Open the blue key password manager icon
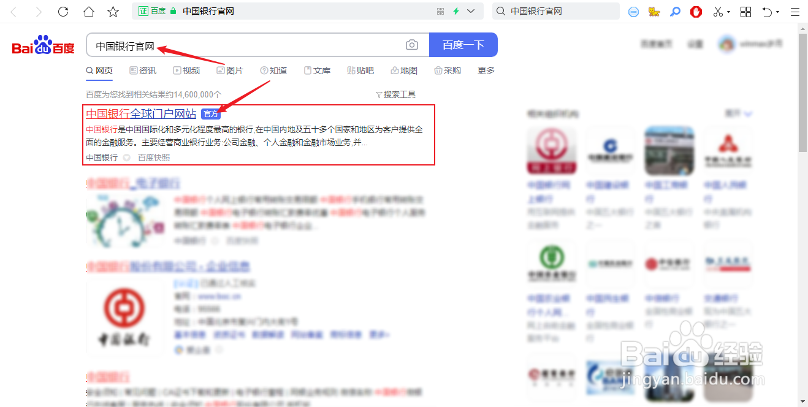This screenshot has height=407, width=808. coord(675,12)
